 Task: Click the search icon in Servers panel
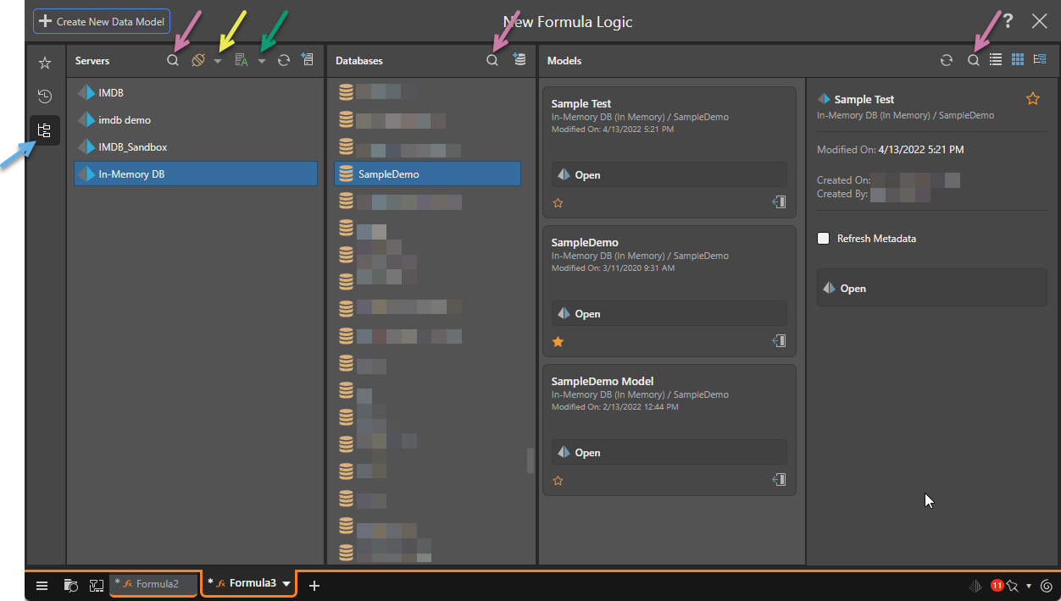pos(173,61)
